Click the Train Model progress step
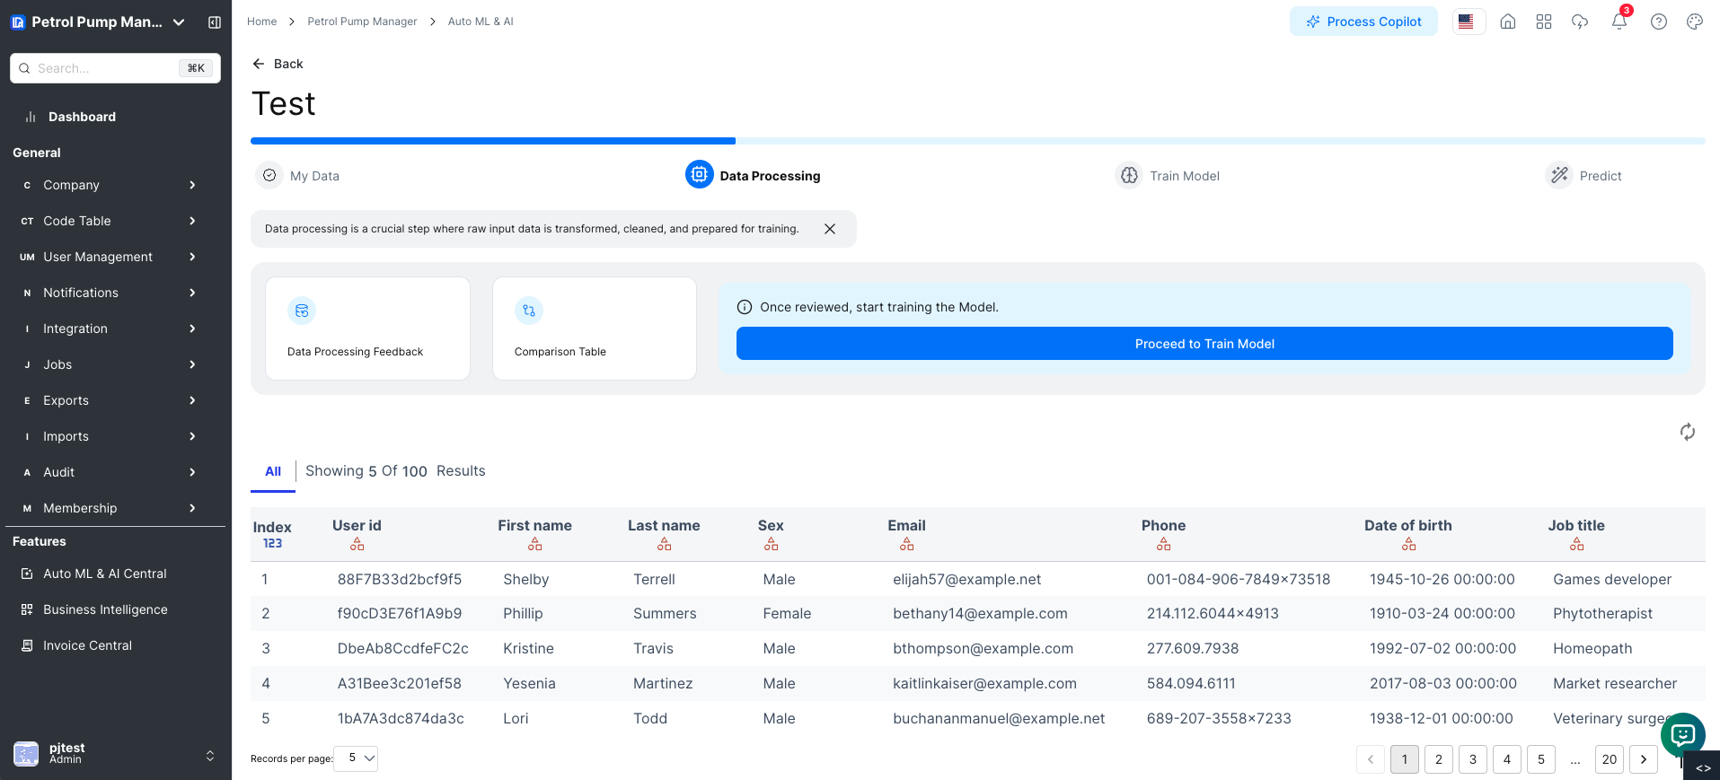This screenshot has height=780, width=1720. (x=1168, y=176)
